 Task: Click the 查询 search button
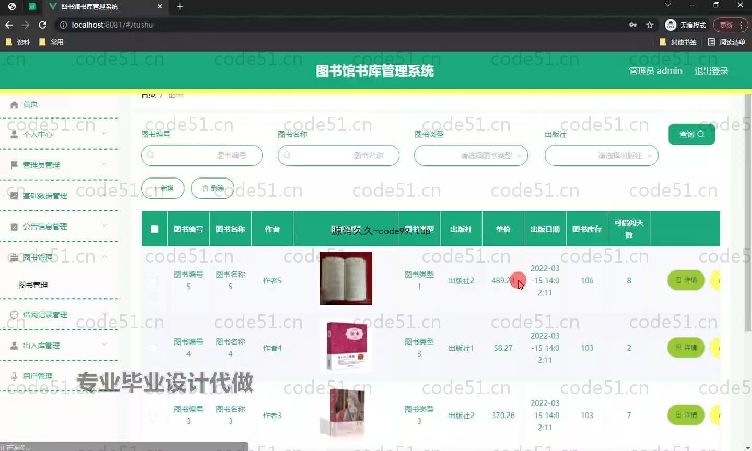(x=691, y=134)
